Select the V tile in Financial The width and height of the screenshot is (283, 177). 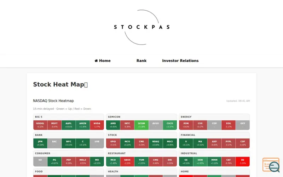click(186, 143)
